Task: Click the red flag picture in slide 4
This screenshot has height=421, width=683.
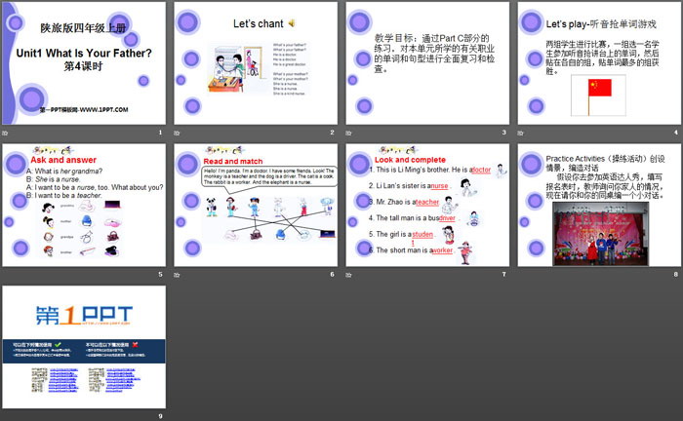Action: [x=598, y=96]
